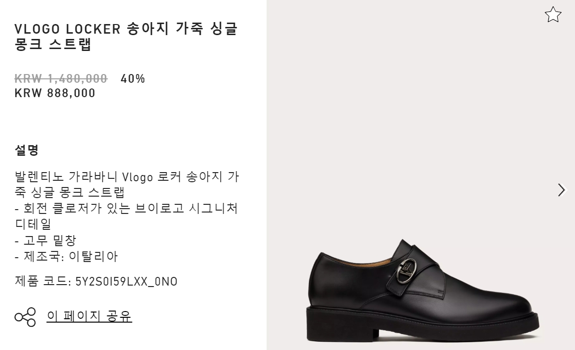Click the 회전 클로저 signature detail line
Screen dimensions: 575x350
pyautogui.click(x=126, y=216)
